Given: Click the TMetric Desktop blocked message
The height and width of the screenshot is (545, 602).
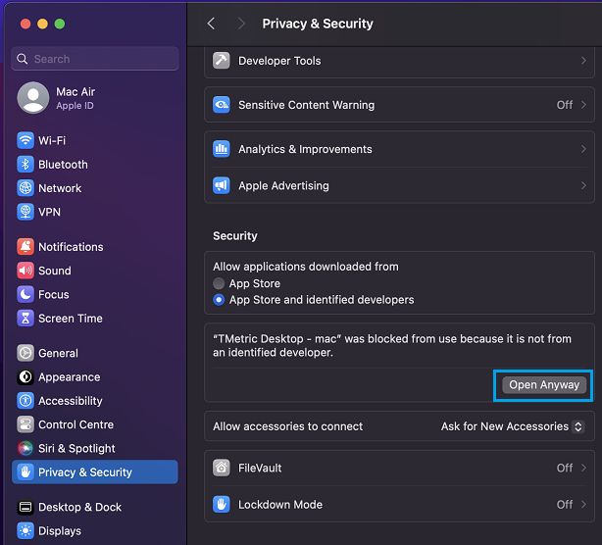Looking at the screenshot, I should [x=392, y=345].
